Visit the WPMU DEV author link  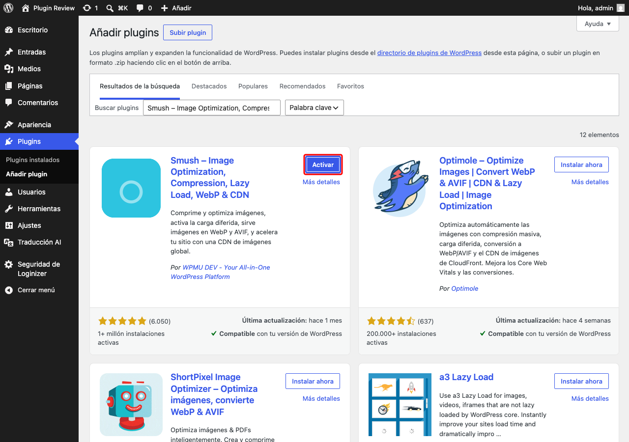220,272
